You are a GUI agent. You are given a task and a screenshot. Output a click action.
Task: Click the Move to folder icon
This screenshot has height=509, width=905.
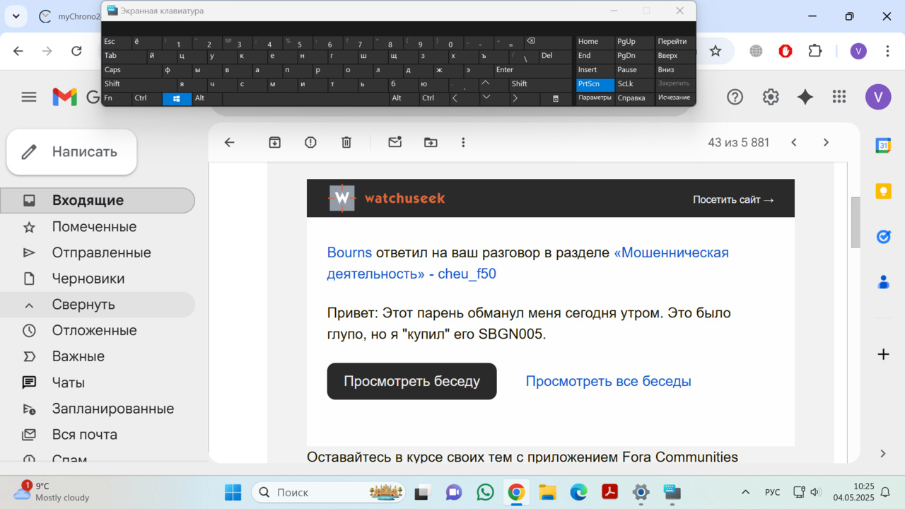[431, 142]
